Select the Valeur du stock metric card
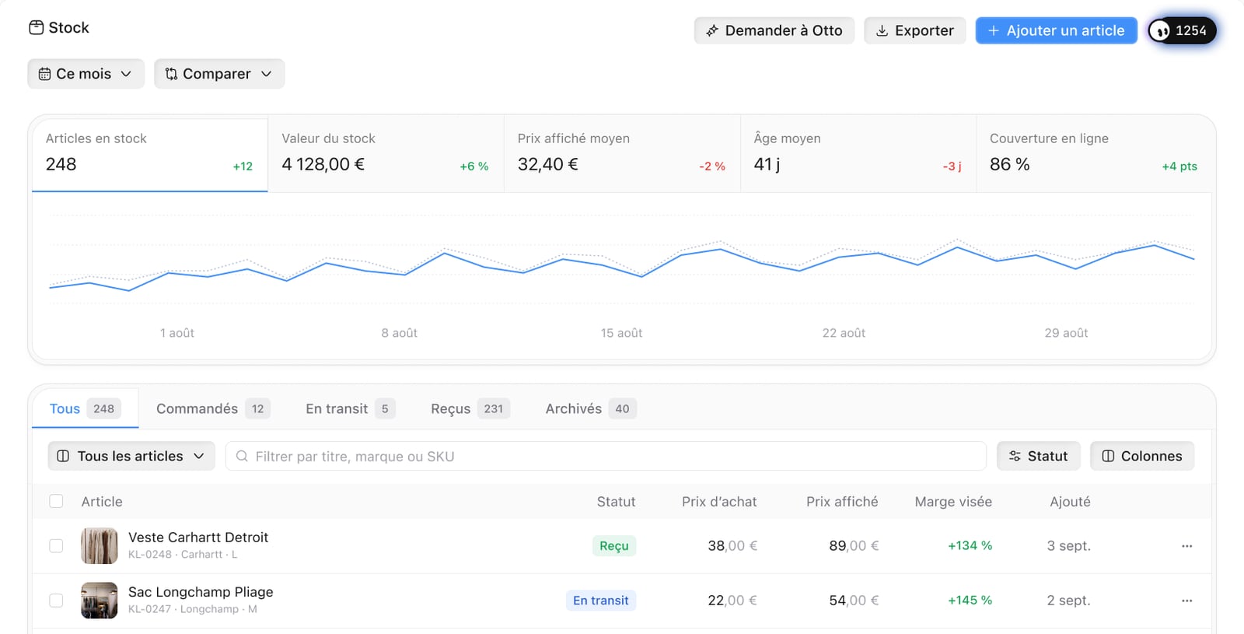 (386, 154)
